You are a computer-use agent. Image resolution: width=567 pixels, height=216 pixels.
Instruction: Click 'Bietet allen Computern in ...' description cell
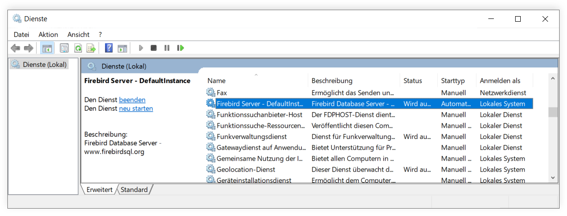click(353, 158)
